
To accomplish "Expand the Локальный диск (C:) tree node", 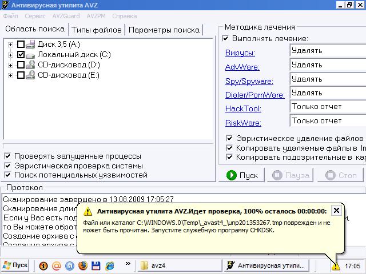I will (x=10, y=55).
